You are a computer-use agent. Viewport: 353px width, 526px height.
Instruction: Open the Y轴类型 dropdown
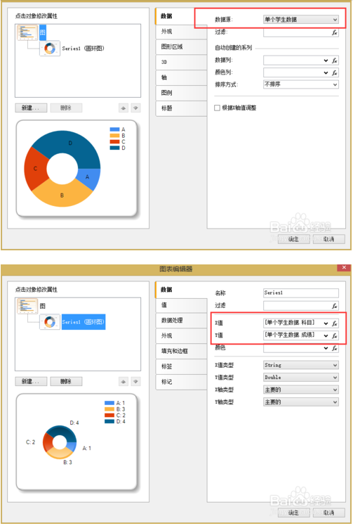pyautogui.click(x=301, y=402)
